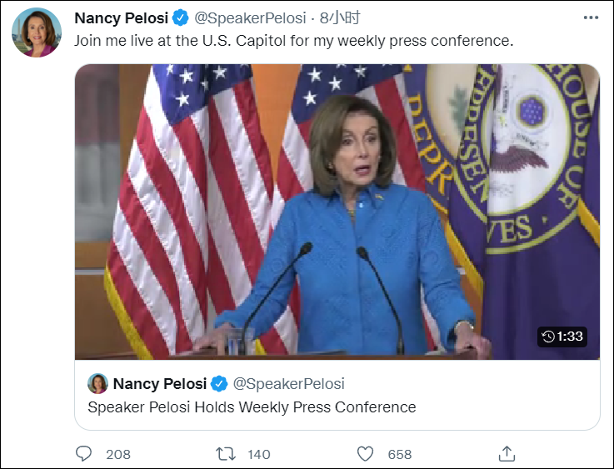The height and width of the screenshot is (469, 614).
Task: Open the three-dot more options menu
Action: [x=590, y=18]
